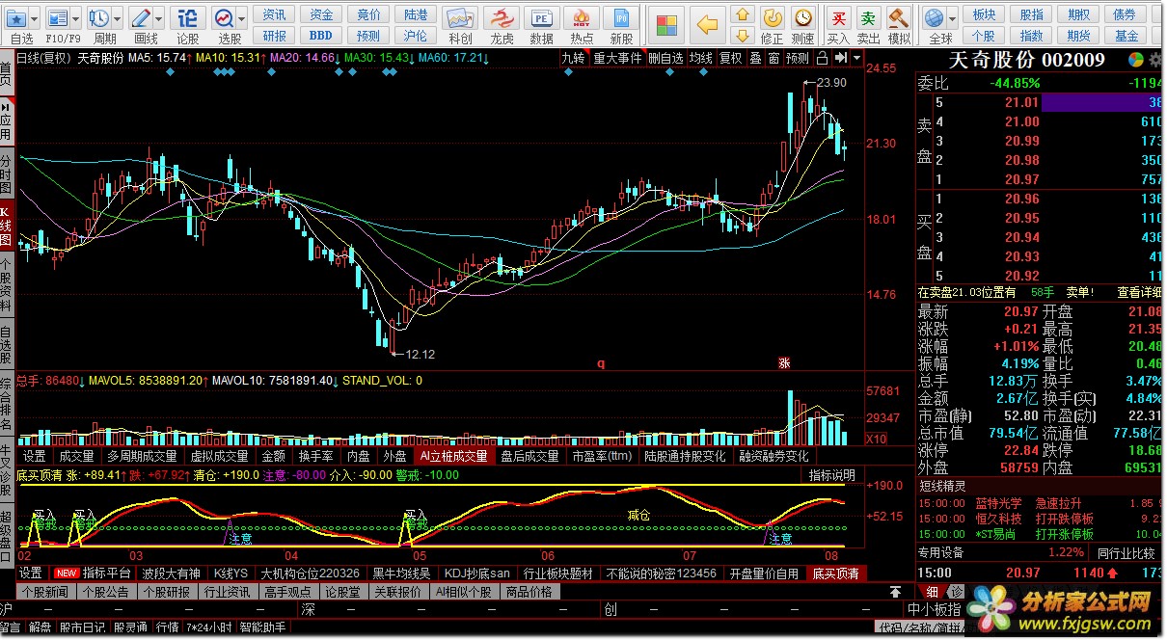Open the 个股新闻 news tab

45,591
